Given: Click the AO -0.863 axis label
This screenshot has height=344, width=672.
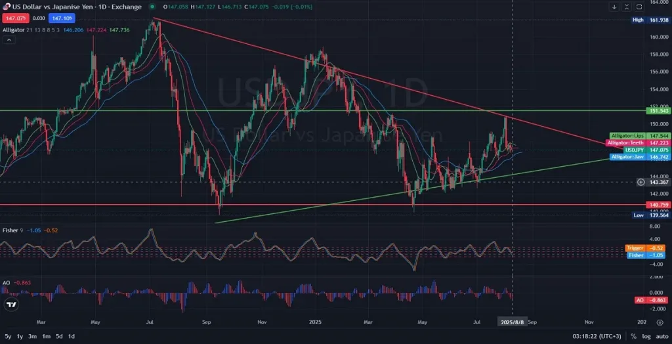Looking at the screenshot, I should pos(651,300).
